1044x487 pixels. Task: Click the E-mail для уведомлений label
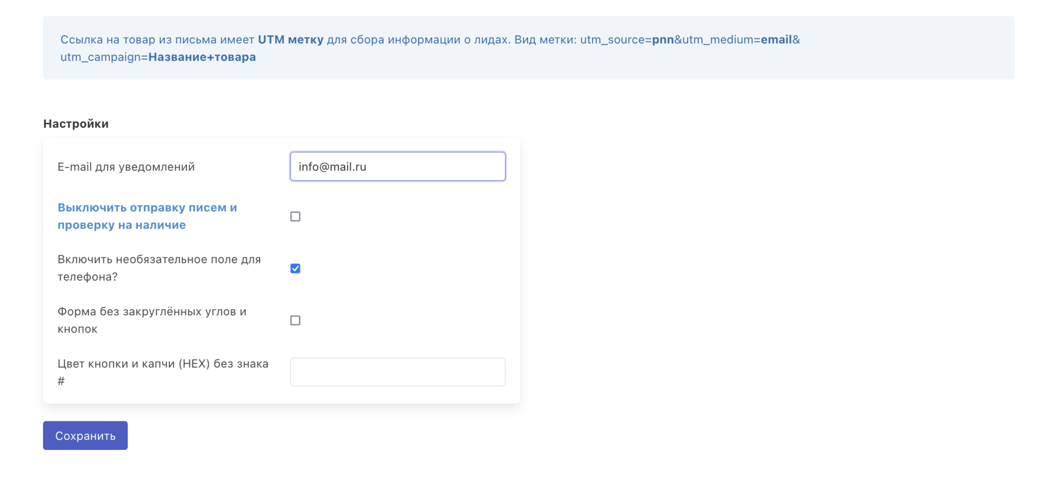[126, 167]
